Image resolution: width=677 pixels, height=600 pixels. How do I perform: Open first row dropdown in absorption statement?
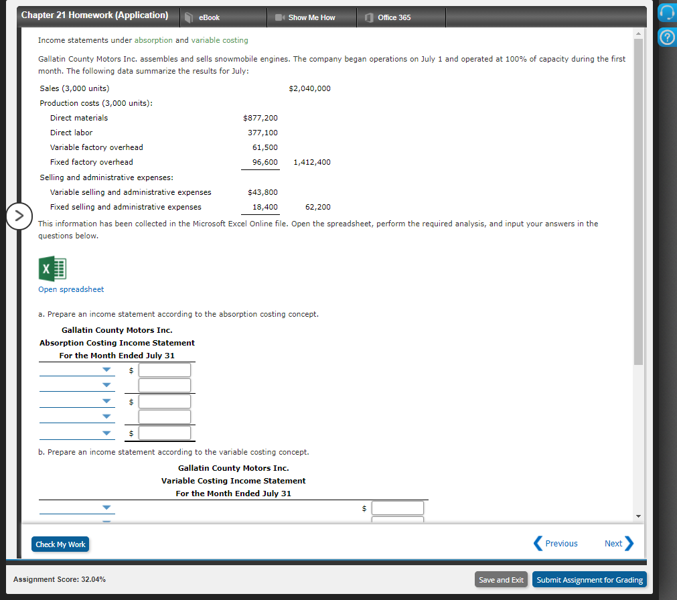click(x=106, y=369)
